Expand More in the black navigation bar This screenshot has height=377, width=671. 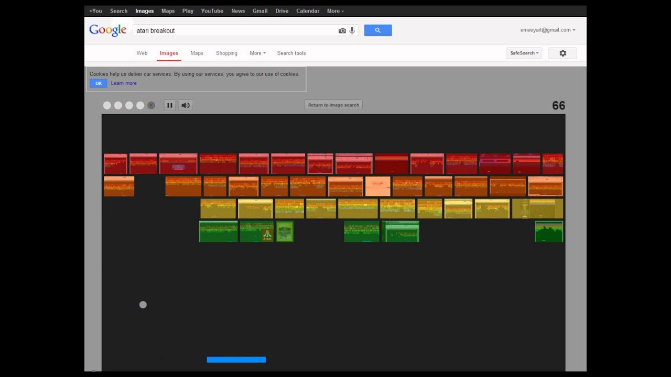point(335,10)
